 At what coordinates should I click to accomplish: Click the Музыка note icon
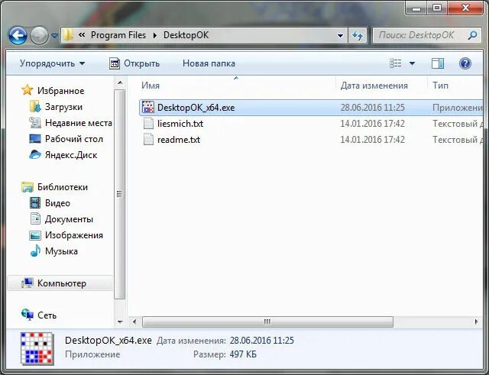click(x=35, y=251)
